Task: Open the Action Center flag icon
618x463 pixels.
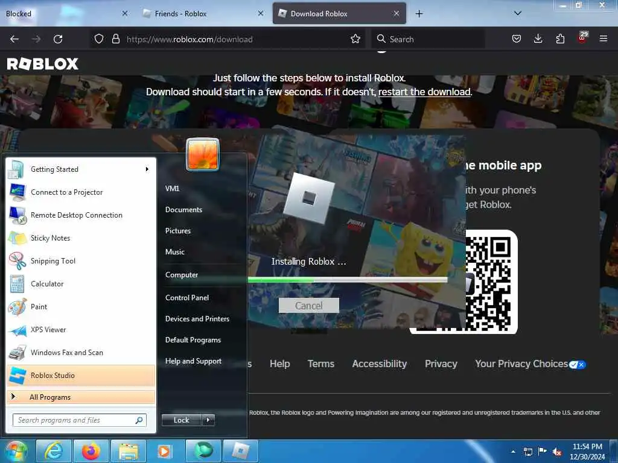Action: pyautogui.click(x=543, y=452)
